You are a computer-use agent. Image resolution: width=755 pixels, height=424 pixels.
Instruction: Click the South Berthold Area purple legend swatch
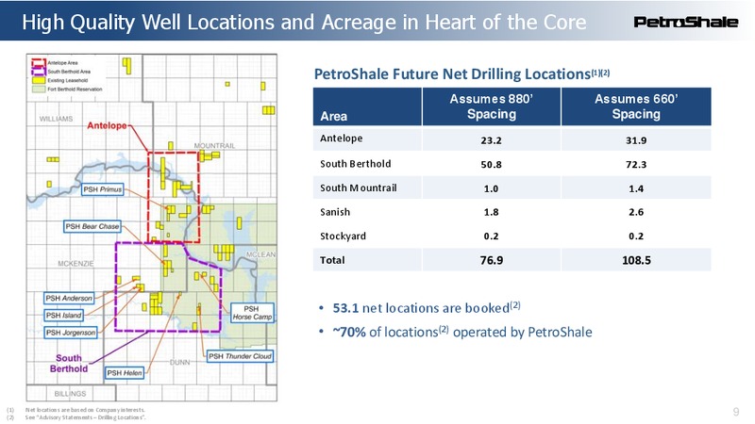point(39,72)
